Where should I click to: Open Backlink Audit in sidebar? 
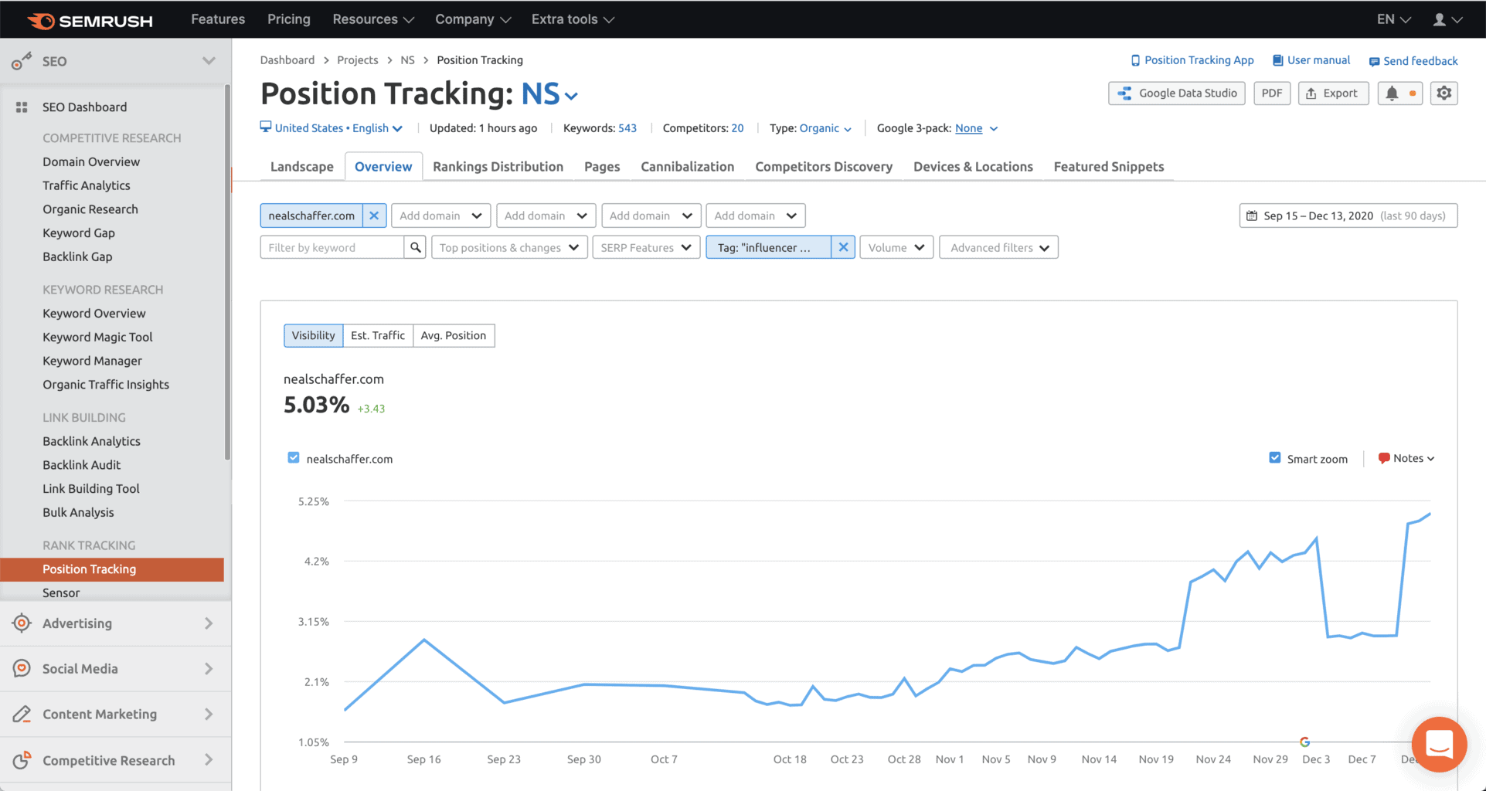coord(81,465)
